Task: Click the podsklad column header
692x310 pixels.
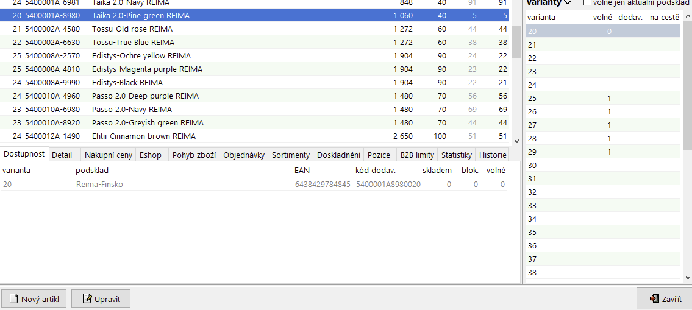Action: pos(92,170)
